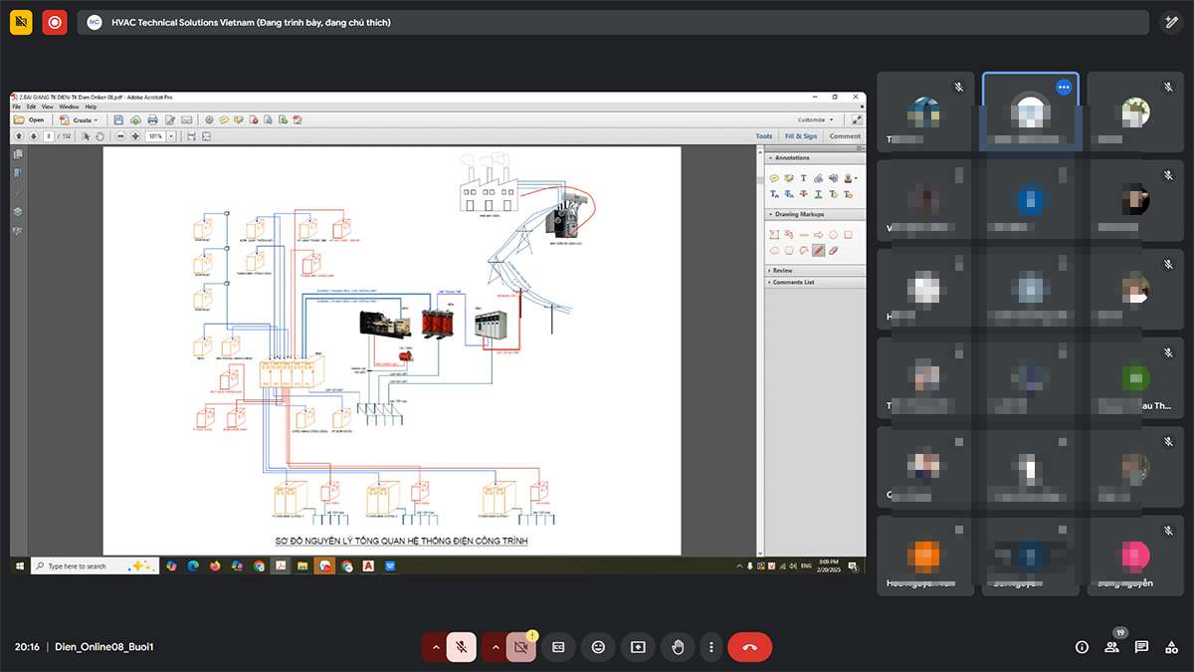Go to the next page arrow
Image resolution: width=1194 pixels, height=672 pixels.
click(x=33, y=135)
